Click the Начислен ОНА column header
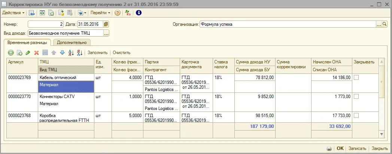 coord(331,62)
